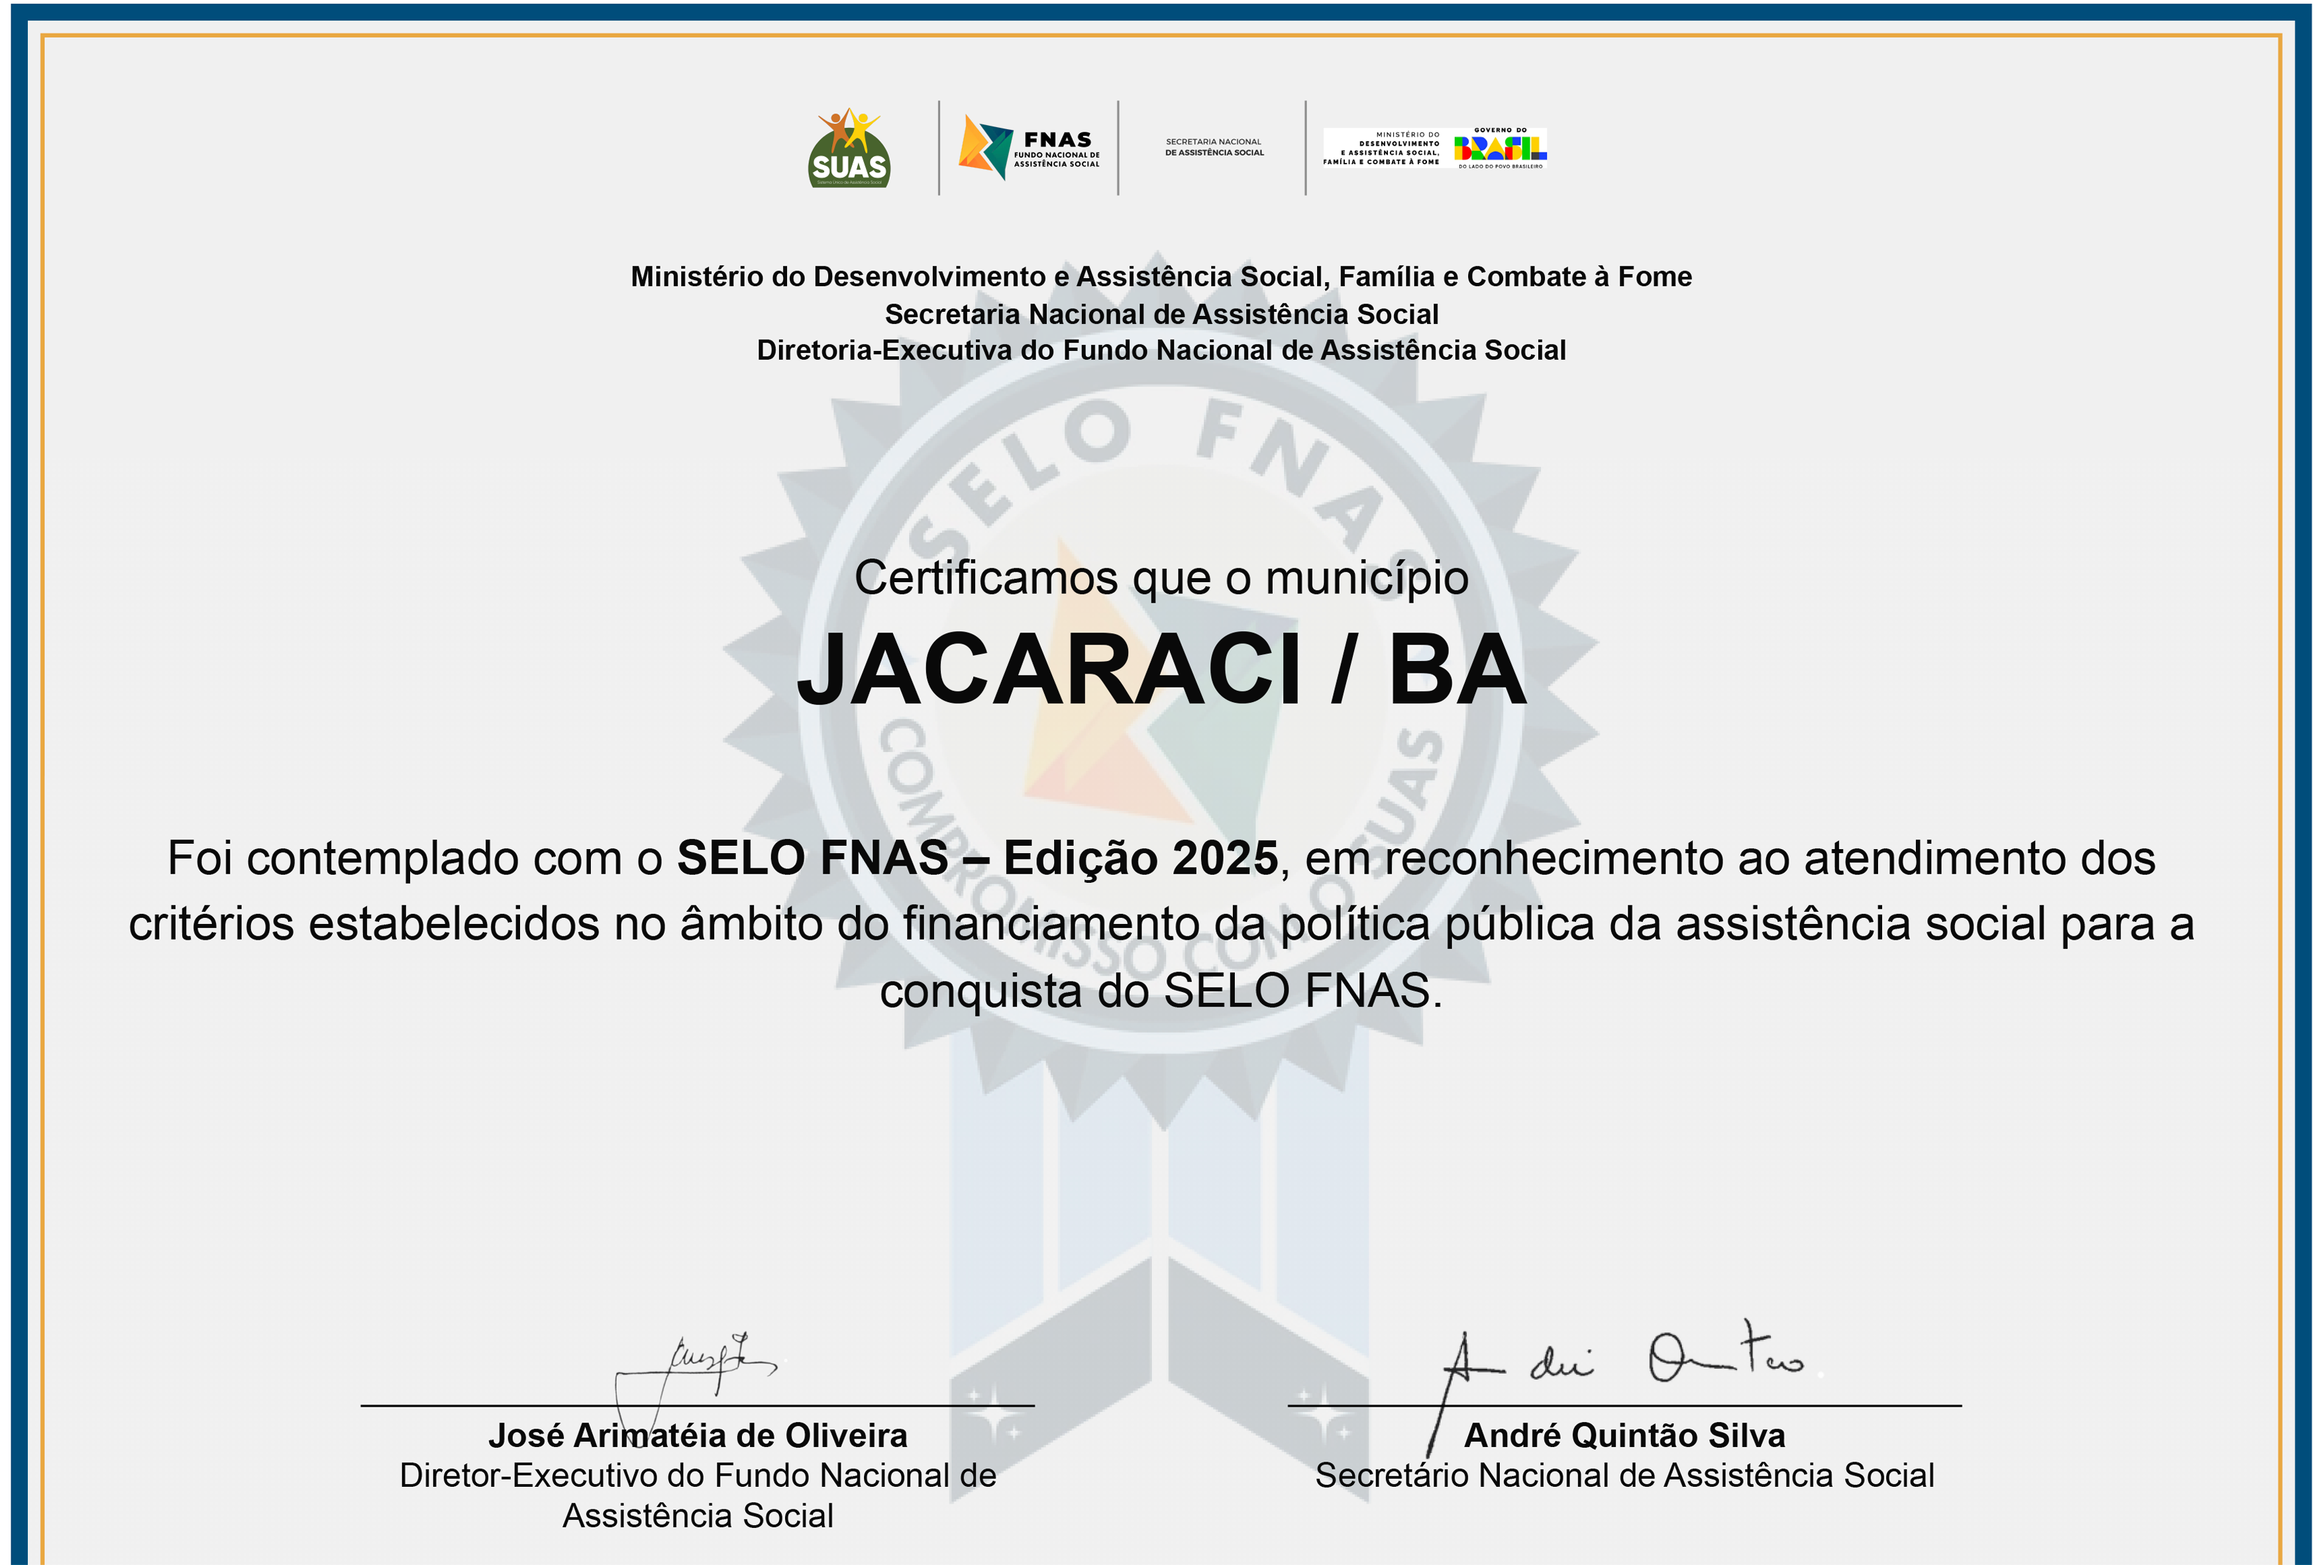
Task: Click the Ministério do Desenvolvimento heading line
Action: 1161,276
